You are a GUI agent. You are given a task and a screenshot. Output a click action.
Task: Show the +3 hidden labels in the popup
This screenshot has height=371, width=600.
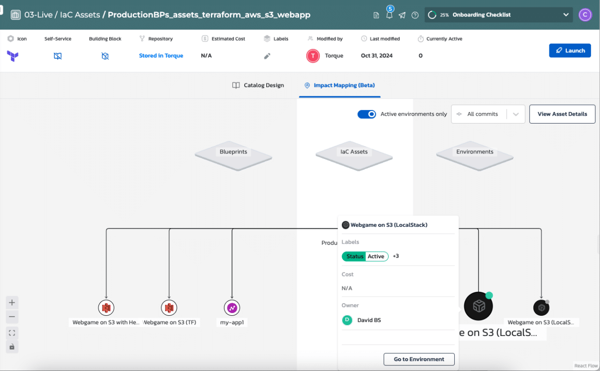coord(395,256)
